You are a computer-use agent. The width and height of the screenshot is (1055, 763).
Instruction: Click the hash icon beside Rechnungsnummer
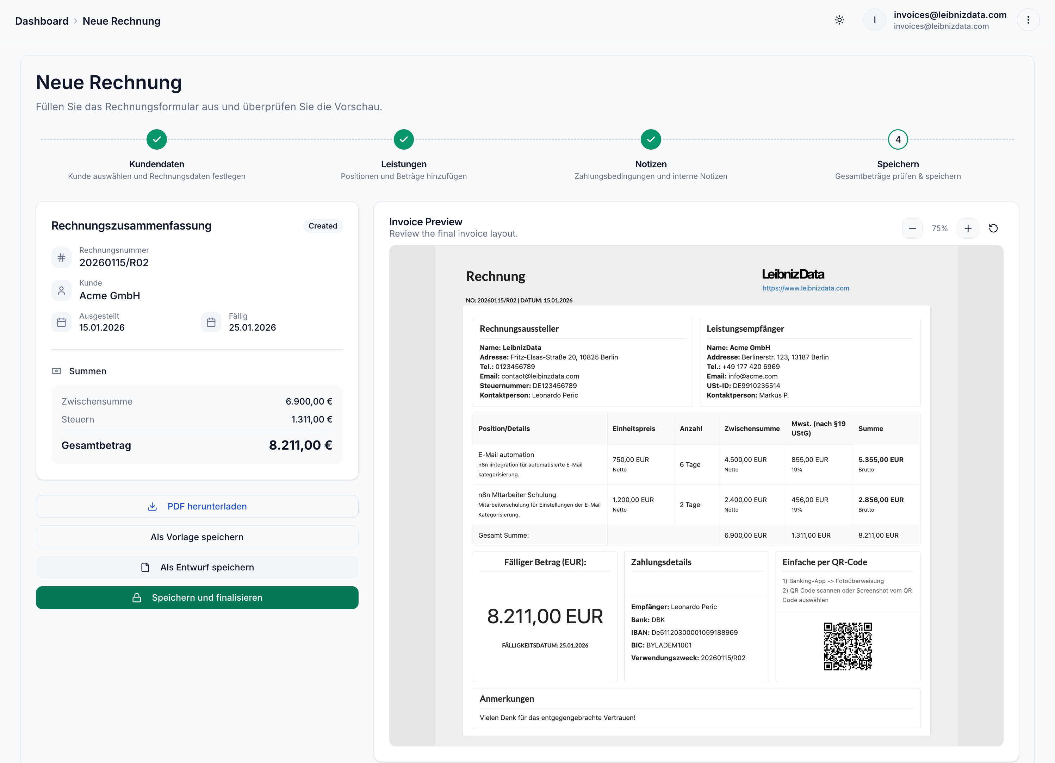[x=61, y=258]
